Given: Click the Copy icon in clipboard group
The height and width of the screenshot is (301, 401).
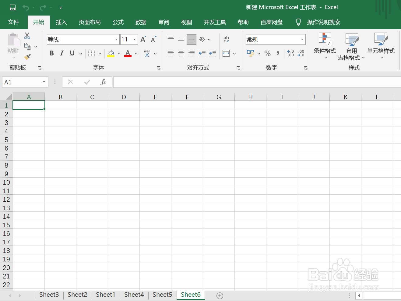Looking at the screenshot, I should point(27,46).
